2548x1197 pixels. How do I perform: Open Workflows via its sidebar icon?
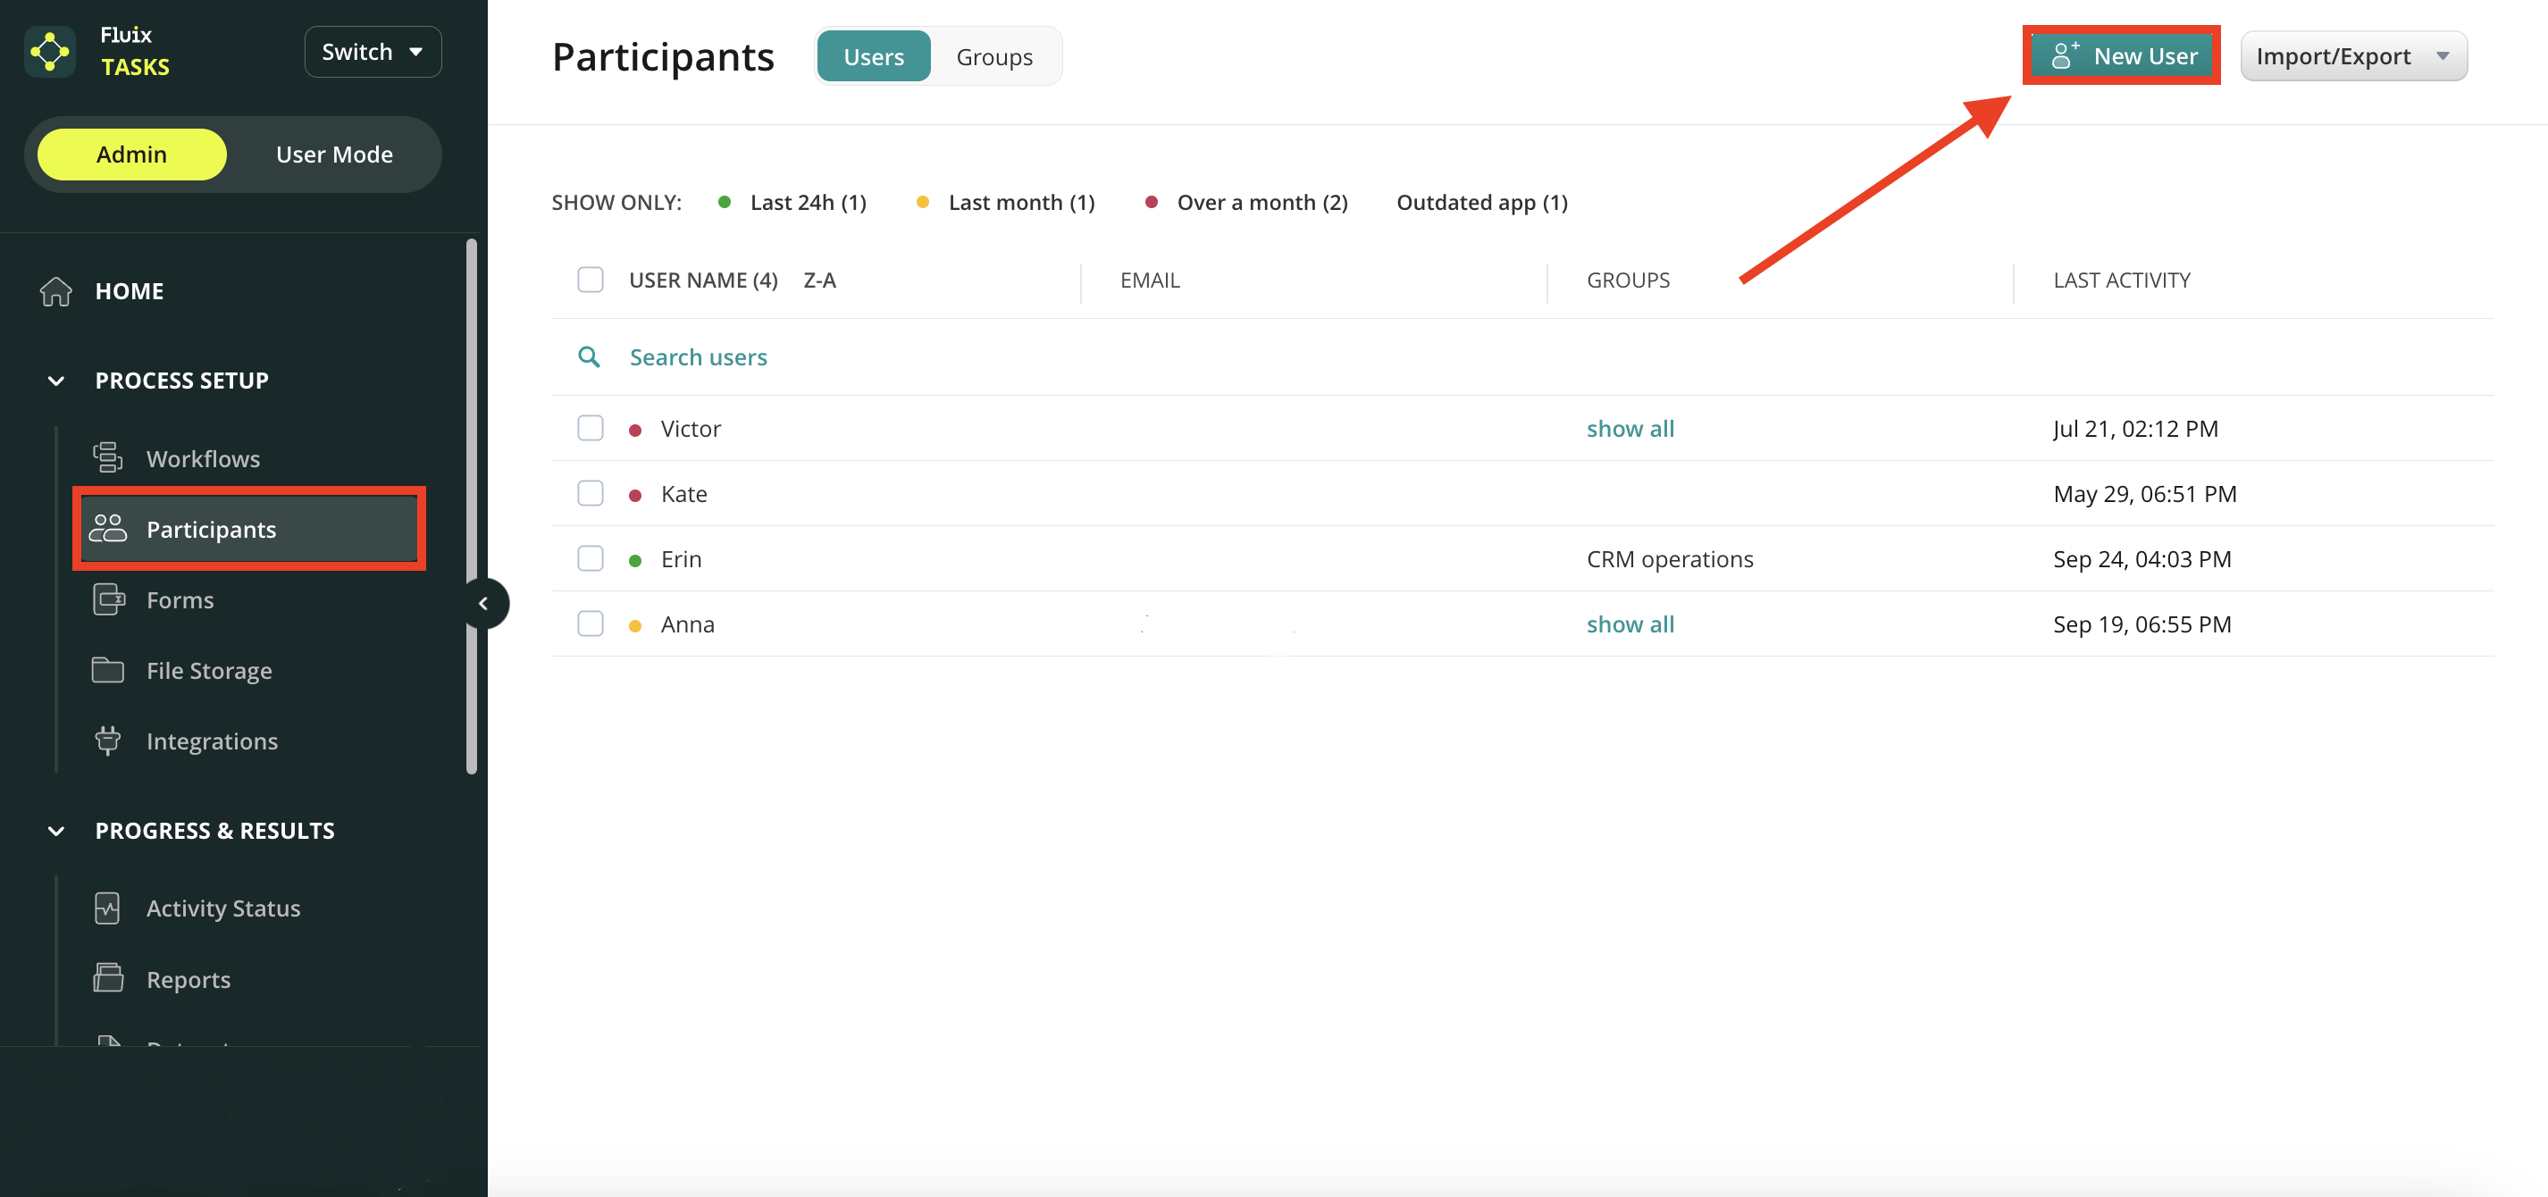point(108,458)
